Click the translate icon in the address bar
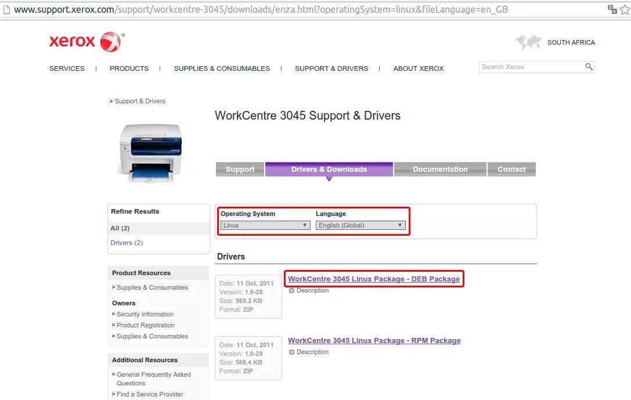This screenshot has width=631, height=400. (611, 9)
